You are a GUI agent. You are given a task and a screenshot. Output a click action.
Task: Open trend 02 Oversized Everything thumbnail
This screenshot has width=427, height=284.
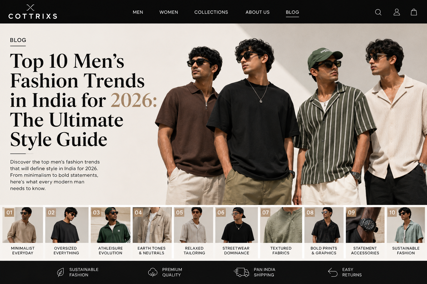tap(67, 225)
